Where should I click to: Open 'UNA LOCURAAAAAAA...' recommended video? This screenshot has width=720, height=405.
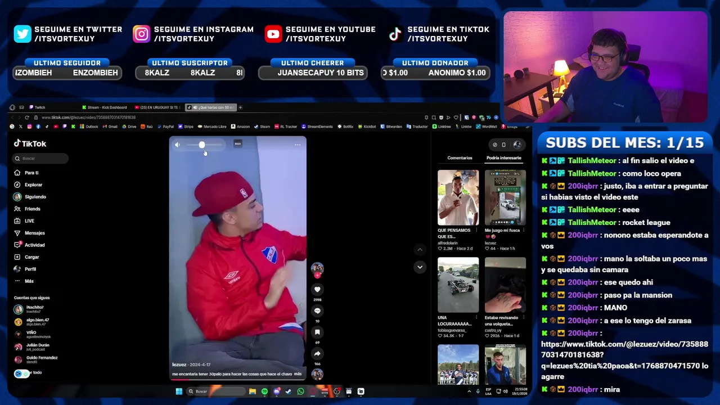click(x=458, y=285)
